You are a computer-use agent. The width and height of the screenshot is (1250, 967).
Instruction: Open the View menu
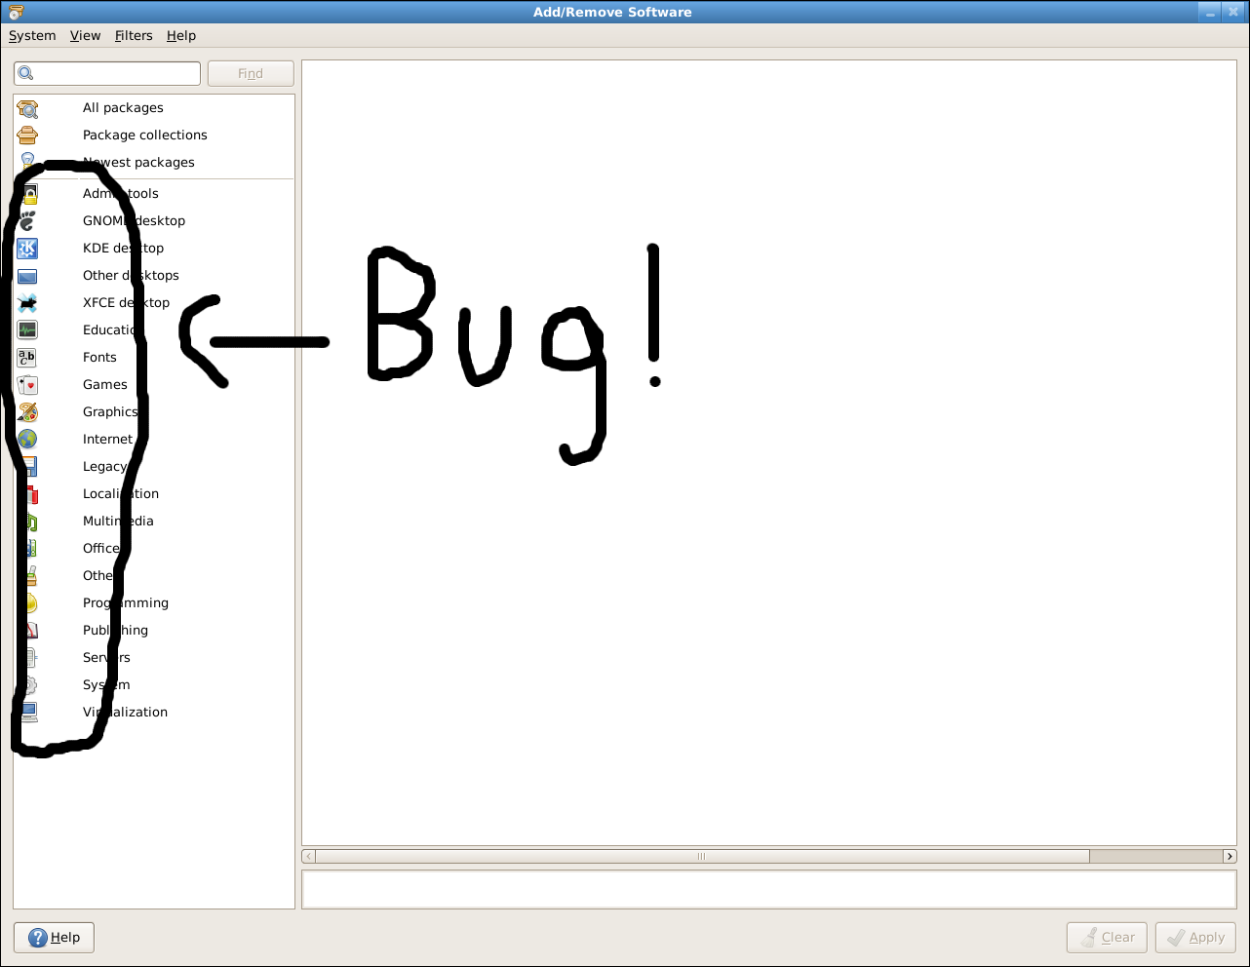click(85, 35)
